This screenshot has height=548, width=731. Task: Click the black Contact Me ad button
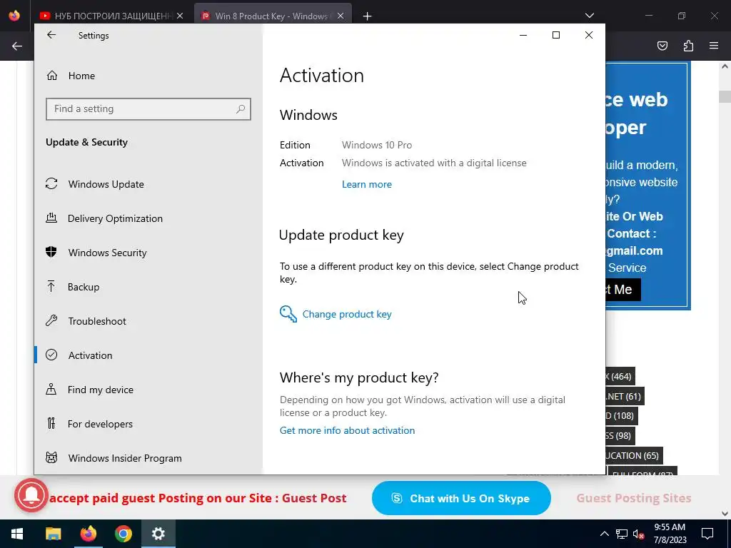(622, 290)
